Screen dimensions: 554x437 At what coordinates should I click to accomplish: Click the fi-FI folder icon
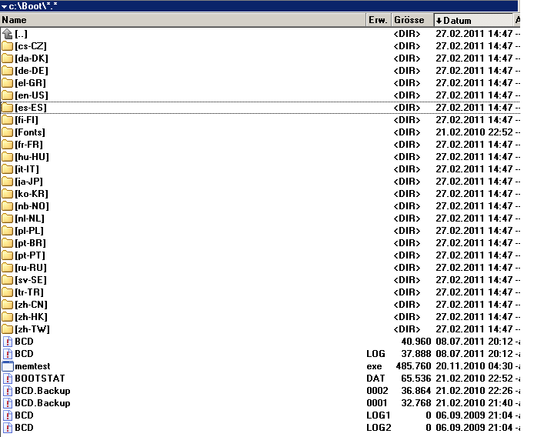(7, 120)
